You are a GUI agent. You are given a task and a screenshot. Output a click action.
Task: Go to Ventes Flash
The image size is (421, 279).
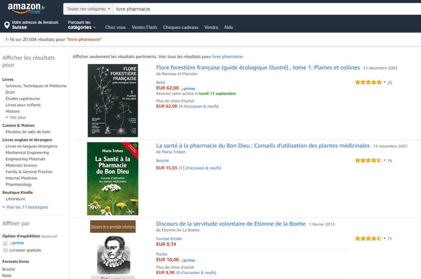[144, 27]
